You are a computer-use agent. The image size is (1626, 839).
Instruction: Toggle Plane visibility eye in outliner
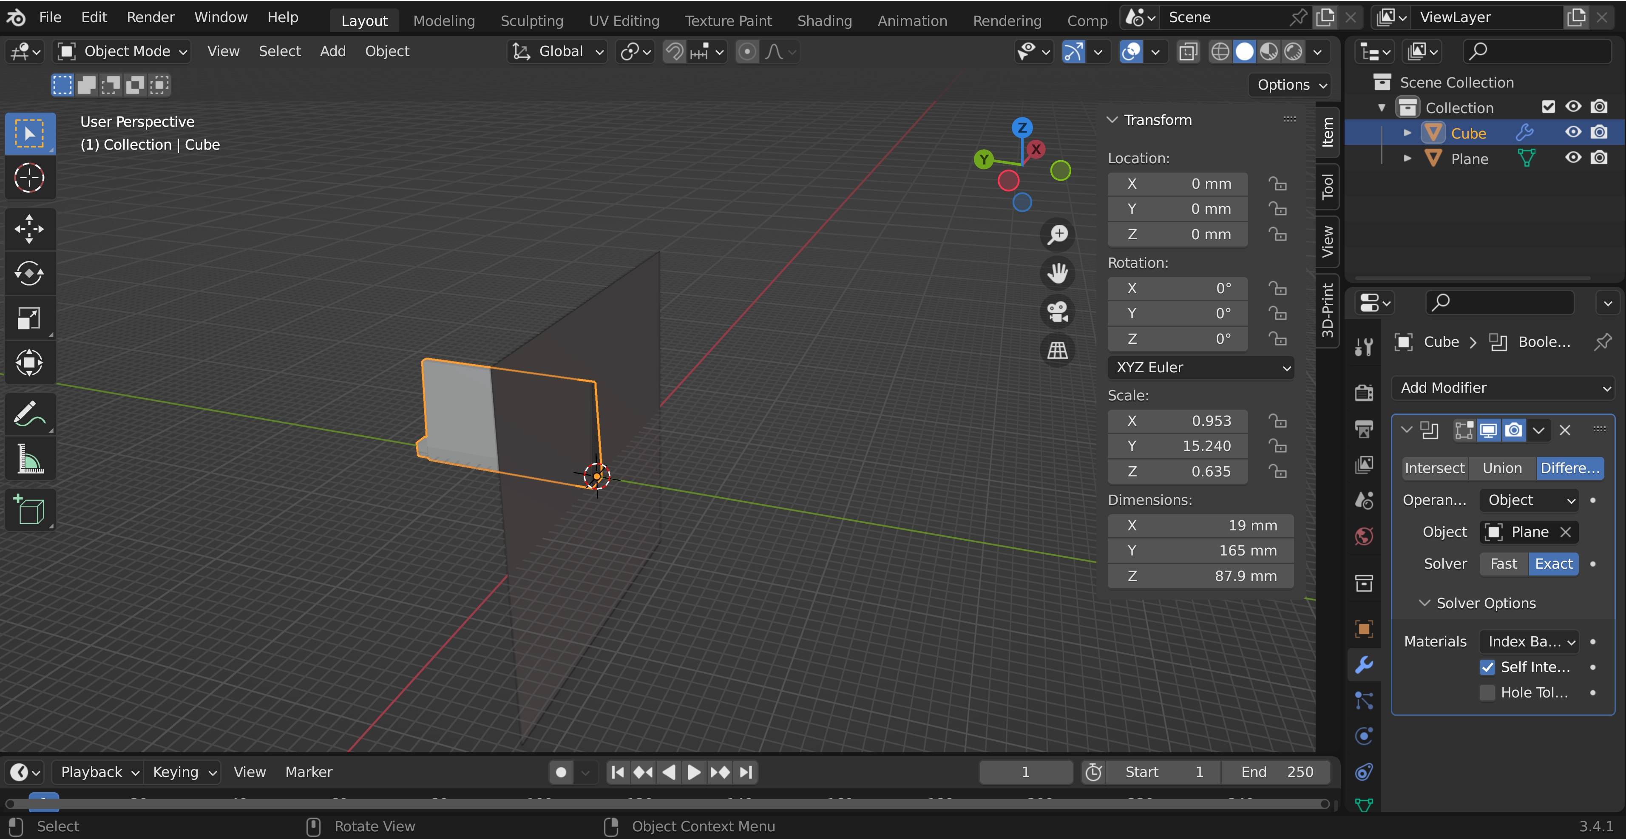click(1573, 158)
